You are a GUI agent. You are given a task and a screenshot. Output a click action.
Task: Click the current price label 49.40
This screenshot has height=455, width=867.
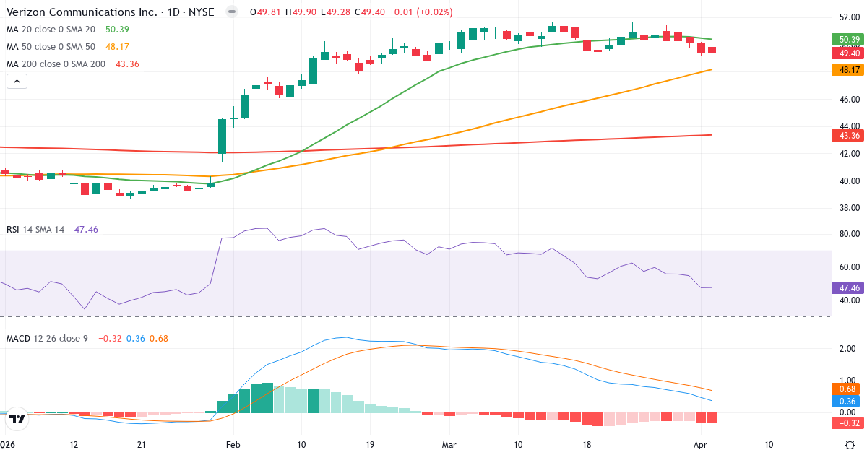[847, 52]
